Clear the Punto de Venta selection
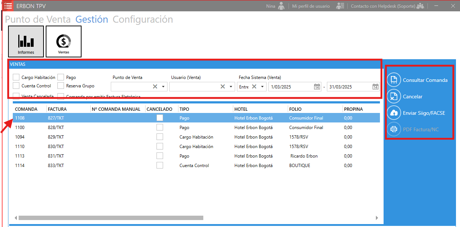 pos(155,87)
